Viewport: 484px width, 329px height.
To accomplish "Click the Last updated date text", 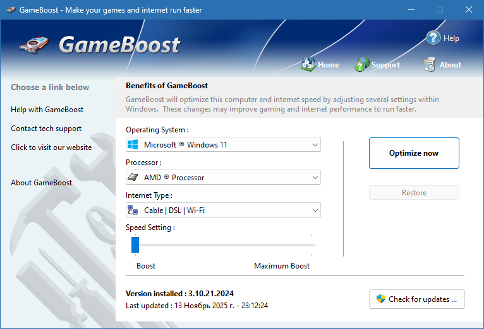I will pos(197,305).
